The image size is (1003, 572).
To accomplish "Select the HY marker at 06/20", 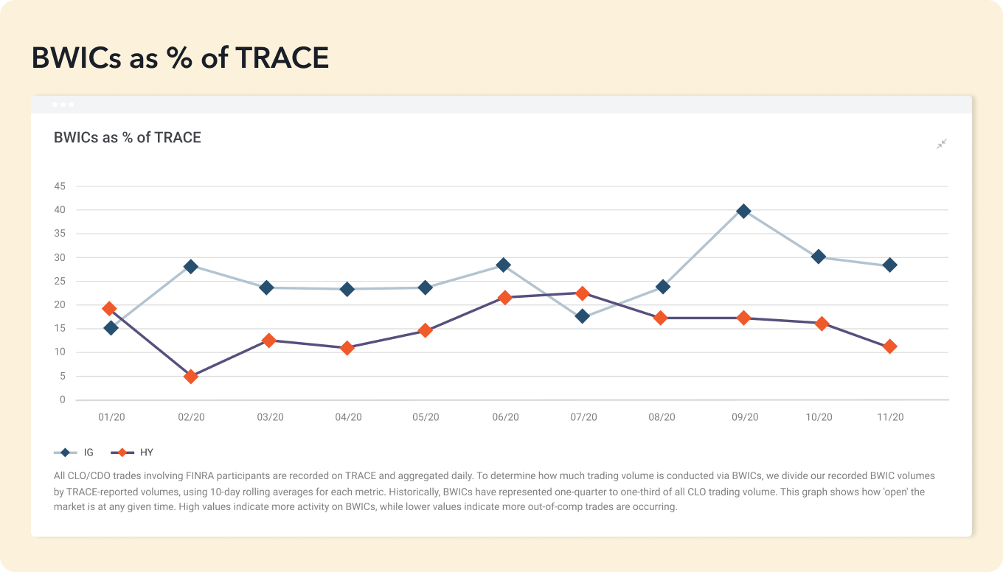I will pyautogui.click(x=504, y=298).
